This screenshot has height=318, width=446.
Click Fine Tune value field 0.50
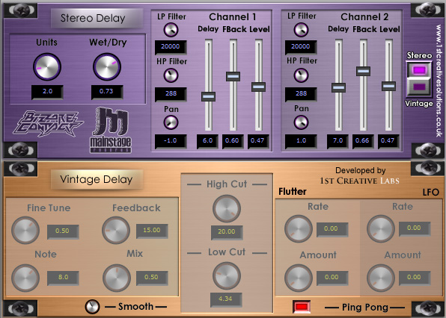coord(63,231)
